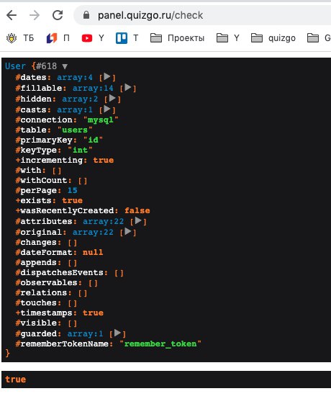Click the #dateFormat null value
Viewport: 331px width, 404px height.
93,252
